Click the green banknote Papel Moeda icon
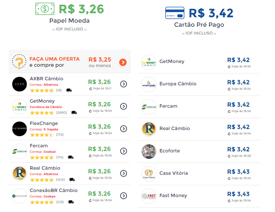Viewport: 275px width, 212px height. (45, 9)
